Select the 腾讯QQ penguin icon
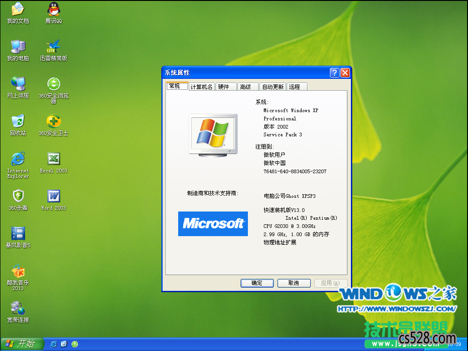 [54, 13]
